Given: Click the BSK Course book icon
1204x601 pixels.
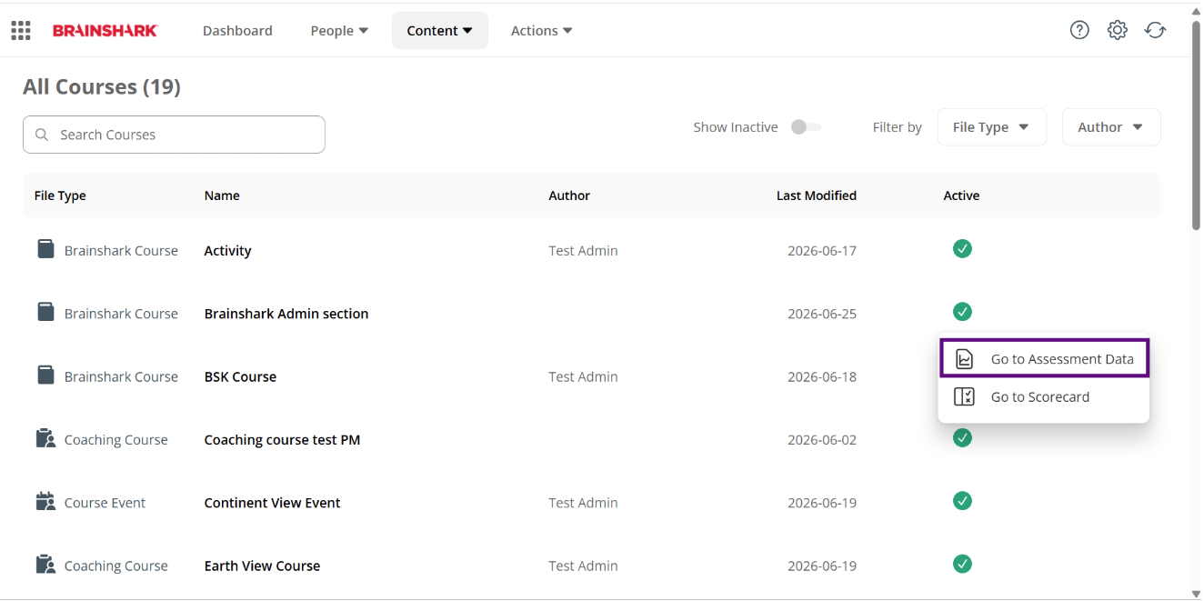Looking at the screenshot, I should click(x=45, y=375).
